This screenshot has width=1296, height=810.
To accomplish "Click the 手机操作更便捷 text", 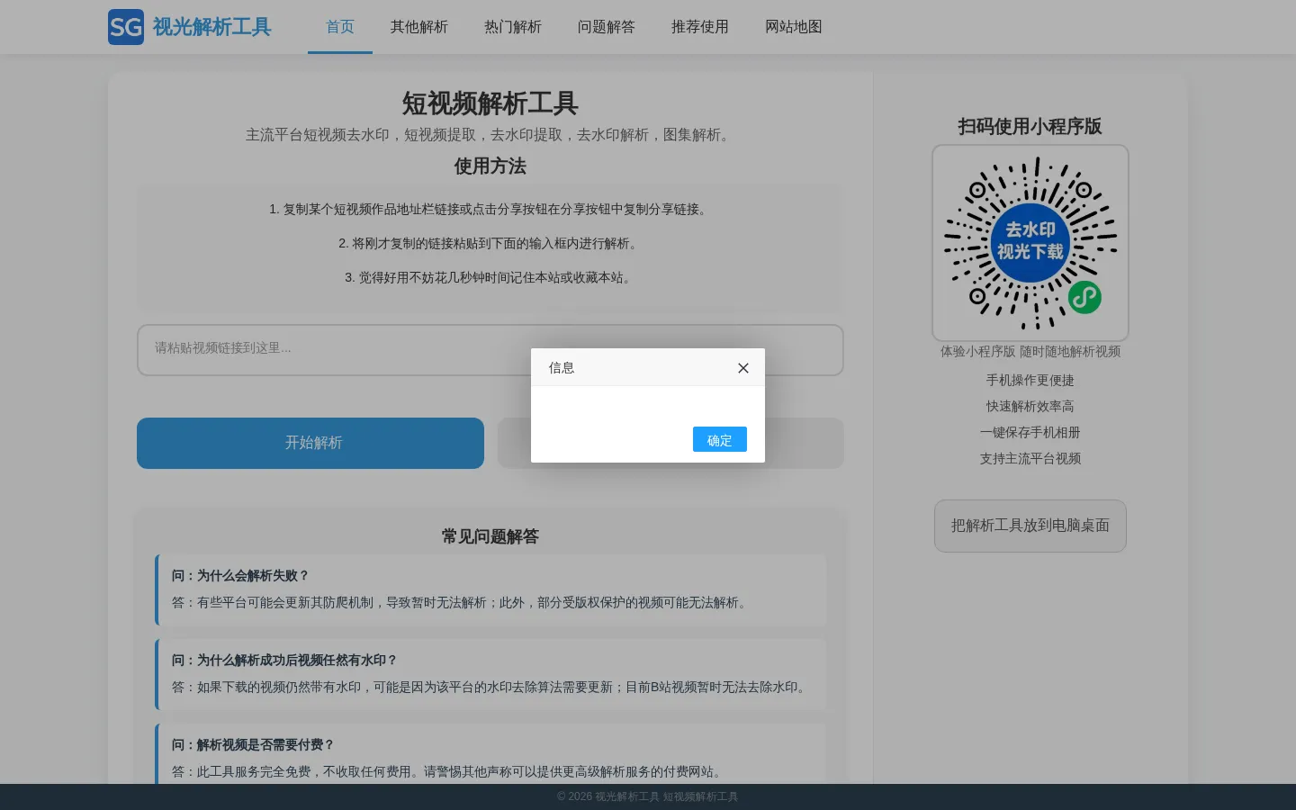I will click(x=1030, y=380).
